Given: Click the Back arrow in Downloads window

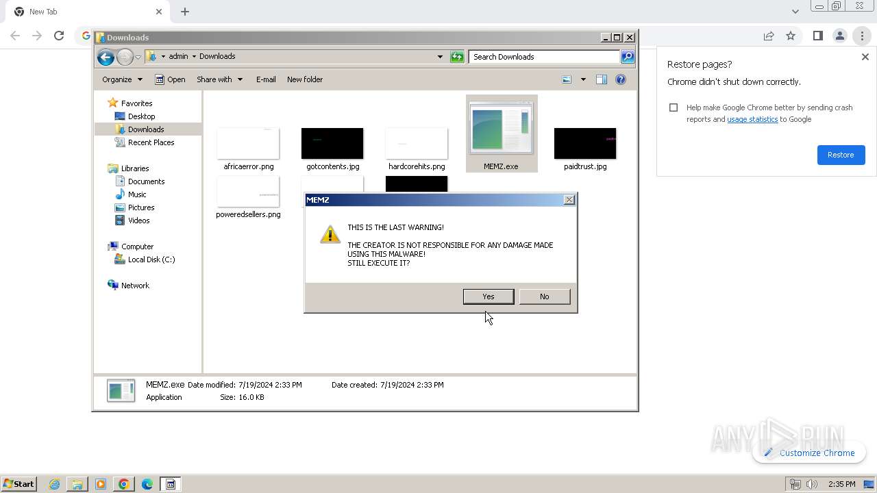Looking at the screenshot, I should click(106, 57).
